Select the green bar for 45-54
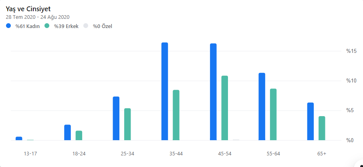 click(x=224, y=108)
